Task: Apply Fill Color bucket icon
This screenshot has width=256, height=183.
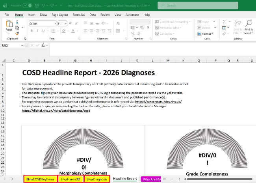Action: click(64, 31)
